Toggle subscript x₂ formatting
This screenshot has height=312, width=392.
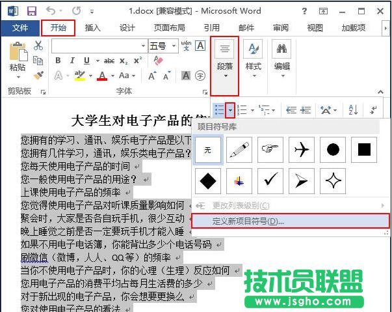click(x=124, y=61)
